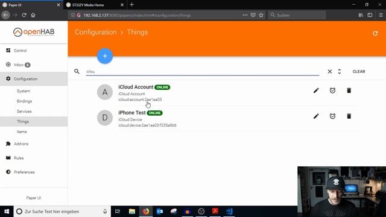
Task: Select Things in configuration submenu
Action: click(x=34, y=122)
